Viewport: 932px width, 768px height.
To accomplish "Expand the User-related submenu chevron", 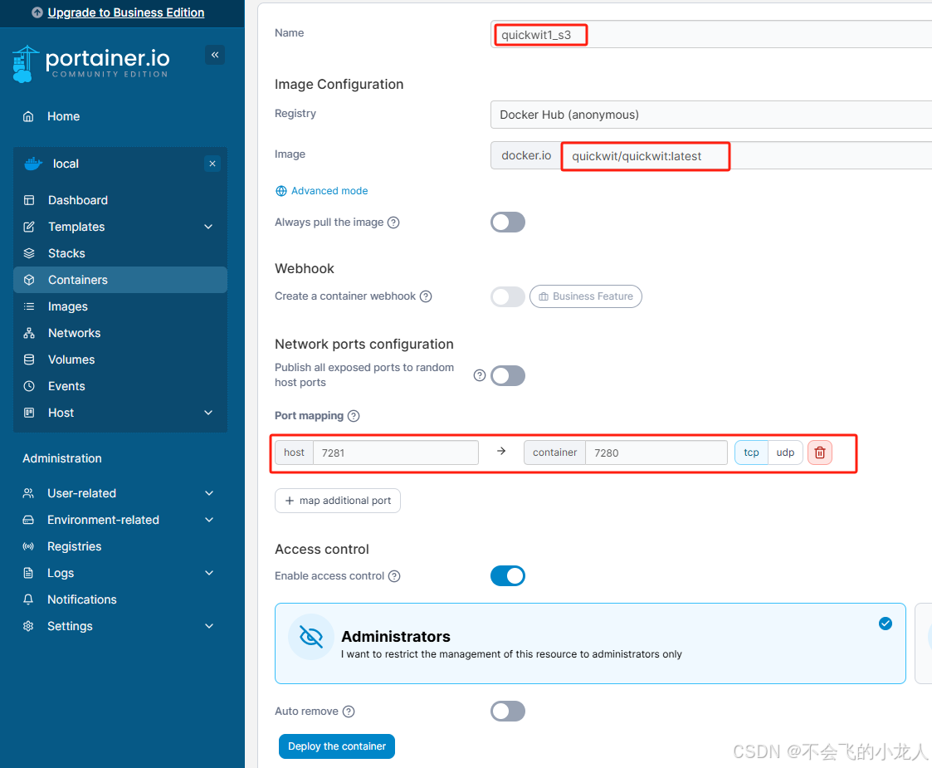I will pyautogui.click(x=209, y=493).
